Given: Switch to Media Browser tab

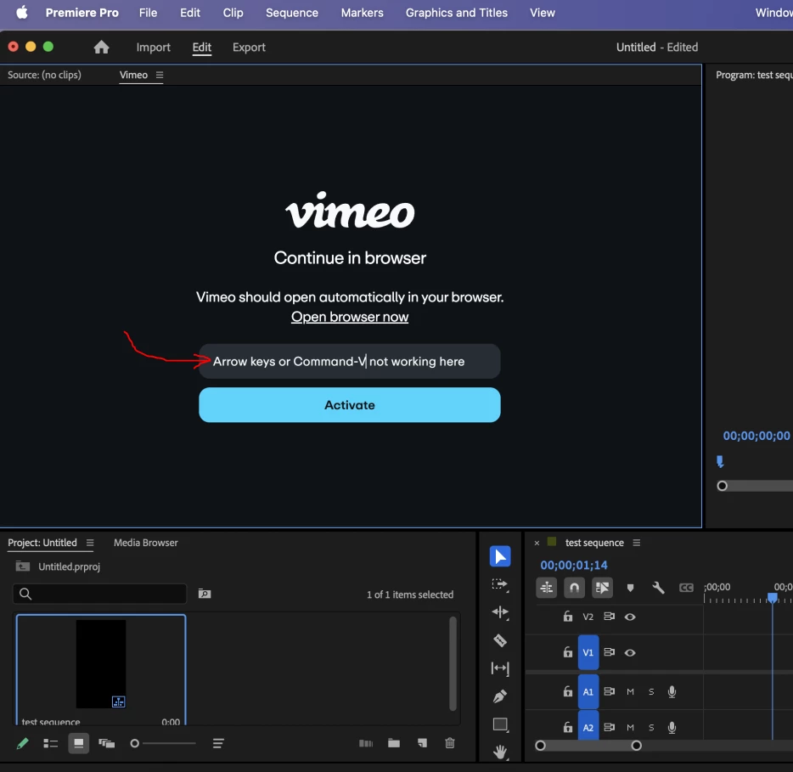Looking at the screenshot, I should click(x=146, y=543).
